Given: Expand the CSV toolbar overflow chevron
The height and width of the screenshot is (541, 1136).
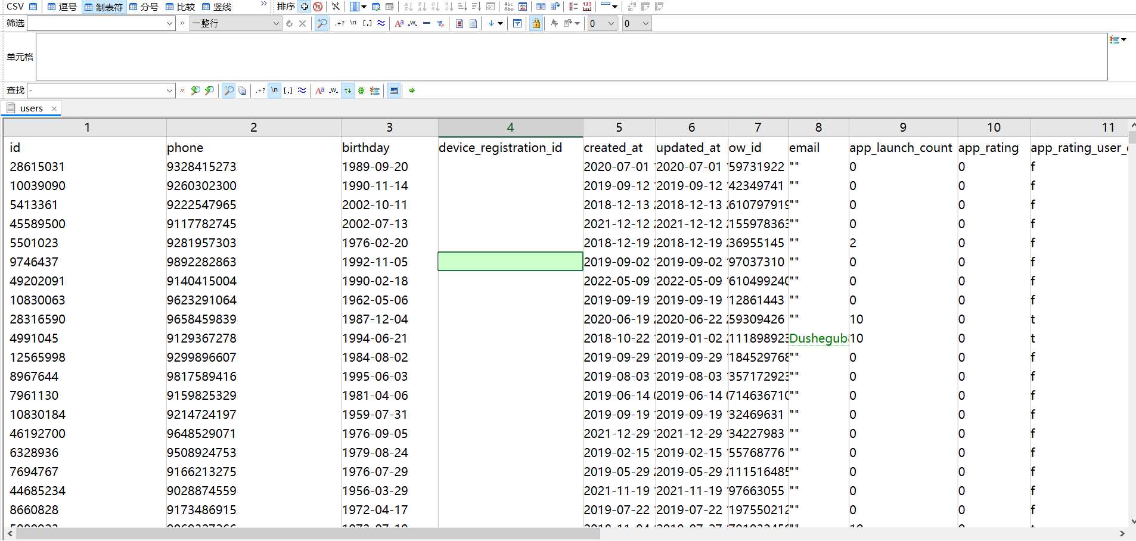Looking at the screenshot, I should coord(264,4).
